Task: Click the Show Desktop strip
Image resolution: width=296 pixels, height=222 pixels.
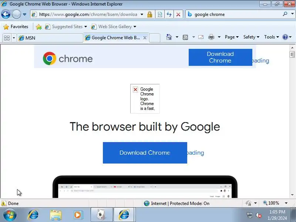Action: [x=293, y=215]
